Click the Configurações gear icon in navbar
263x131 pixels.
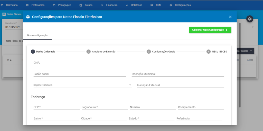[x=171, y=5]
